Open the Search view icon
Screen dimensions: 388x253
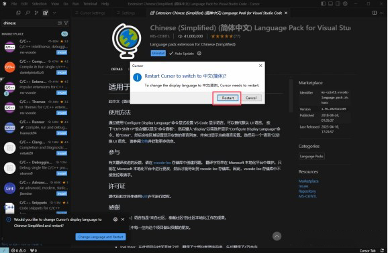coord(28,13)
